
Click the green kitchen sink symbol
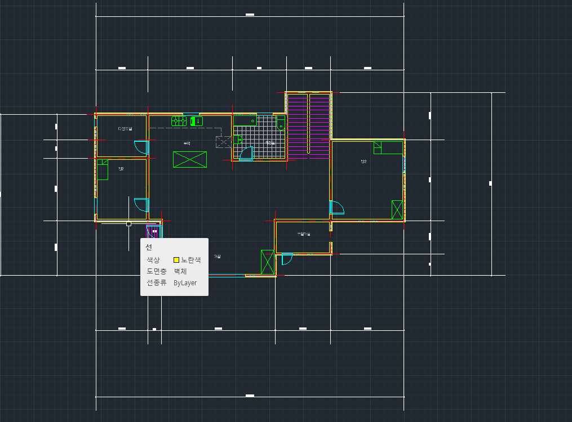[197, 120]
